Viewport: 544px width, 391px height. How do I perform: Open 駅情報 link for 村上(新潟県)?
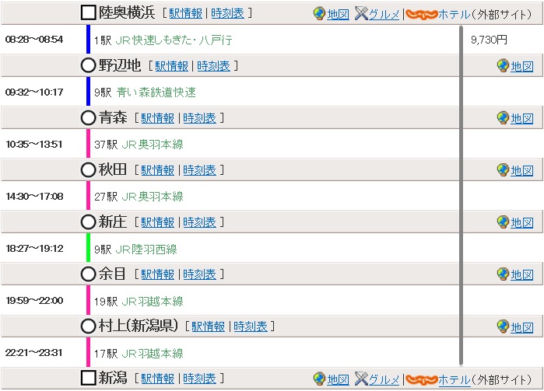[x=208, y=326]
